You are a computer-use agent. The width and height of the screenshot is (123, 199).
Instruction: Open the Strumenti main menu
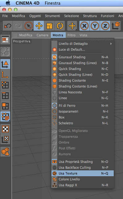point(53,16)
